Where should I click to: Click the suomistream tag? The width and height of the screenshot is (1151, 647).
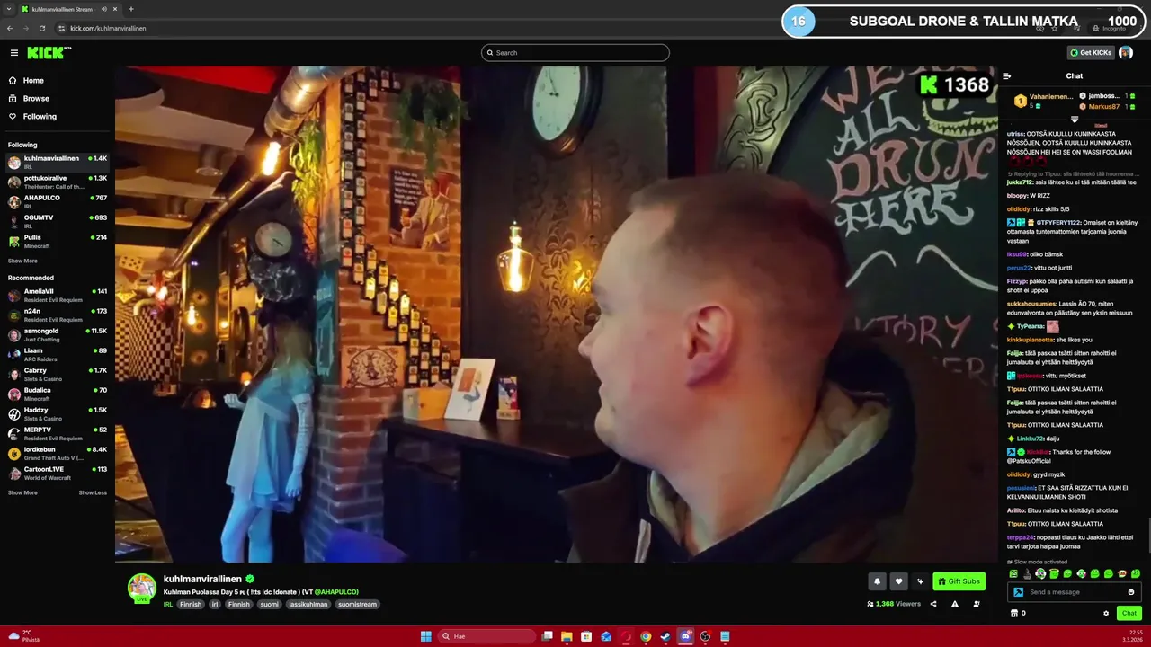pyautogui.click(x=358, y=604)
